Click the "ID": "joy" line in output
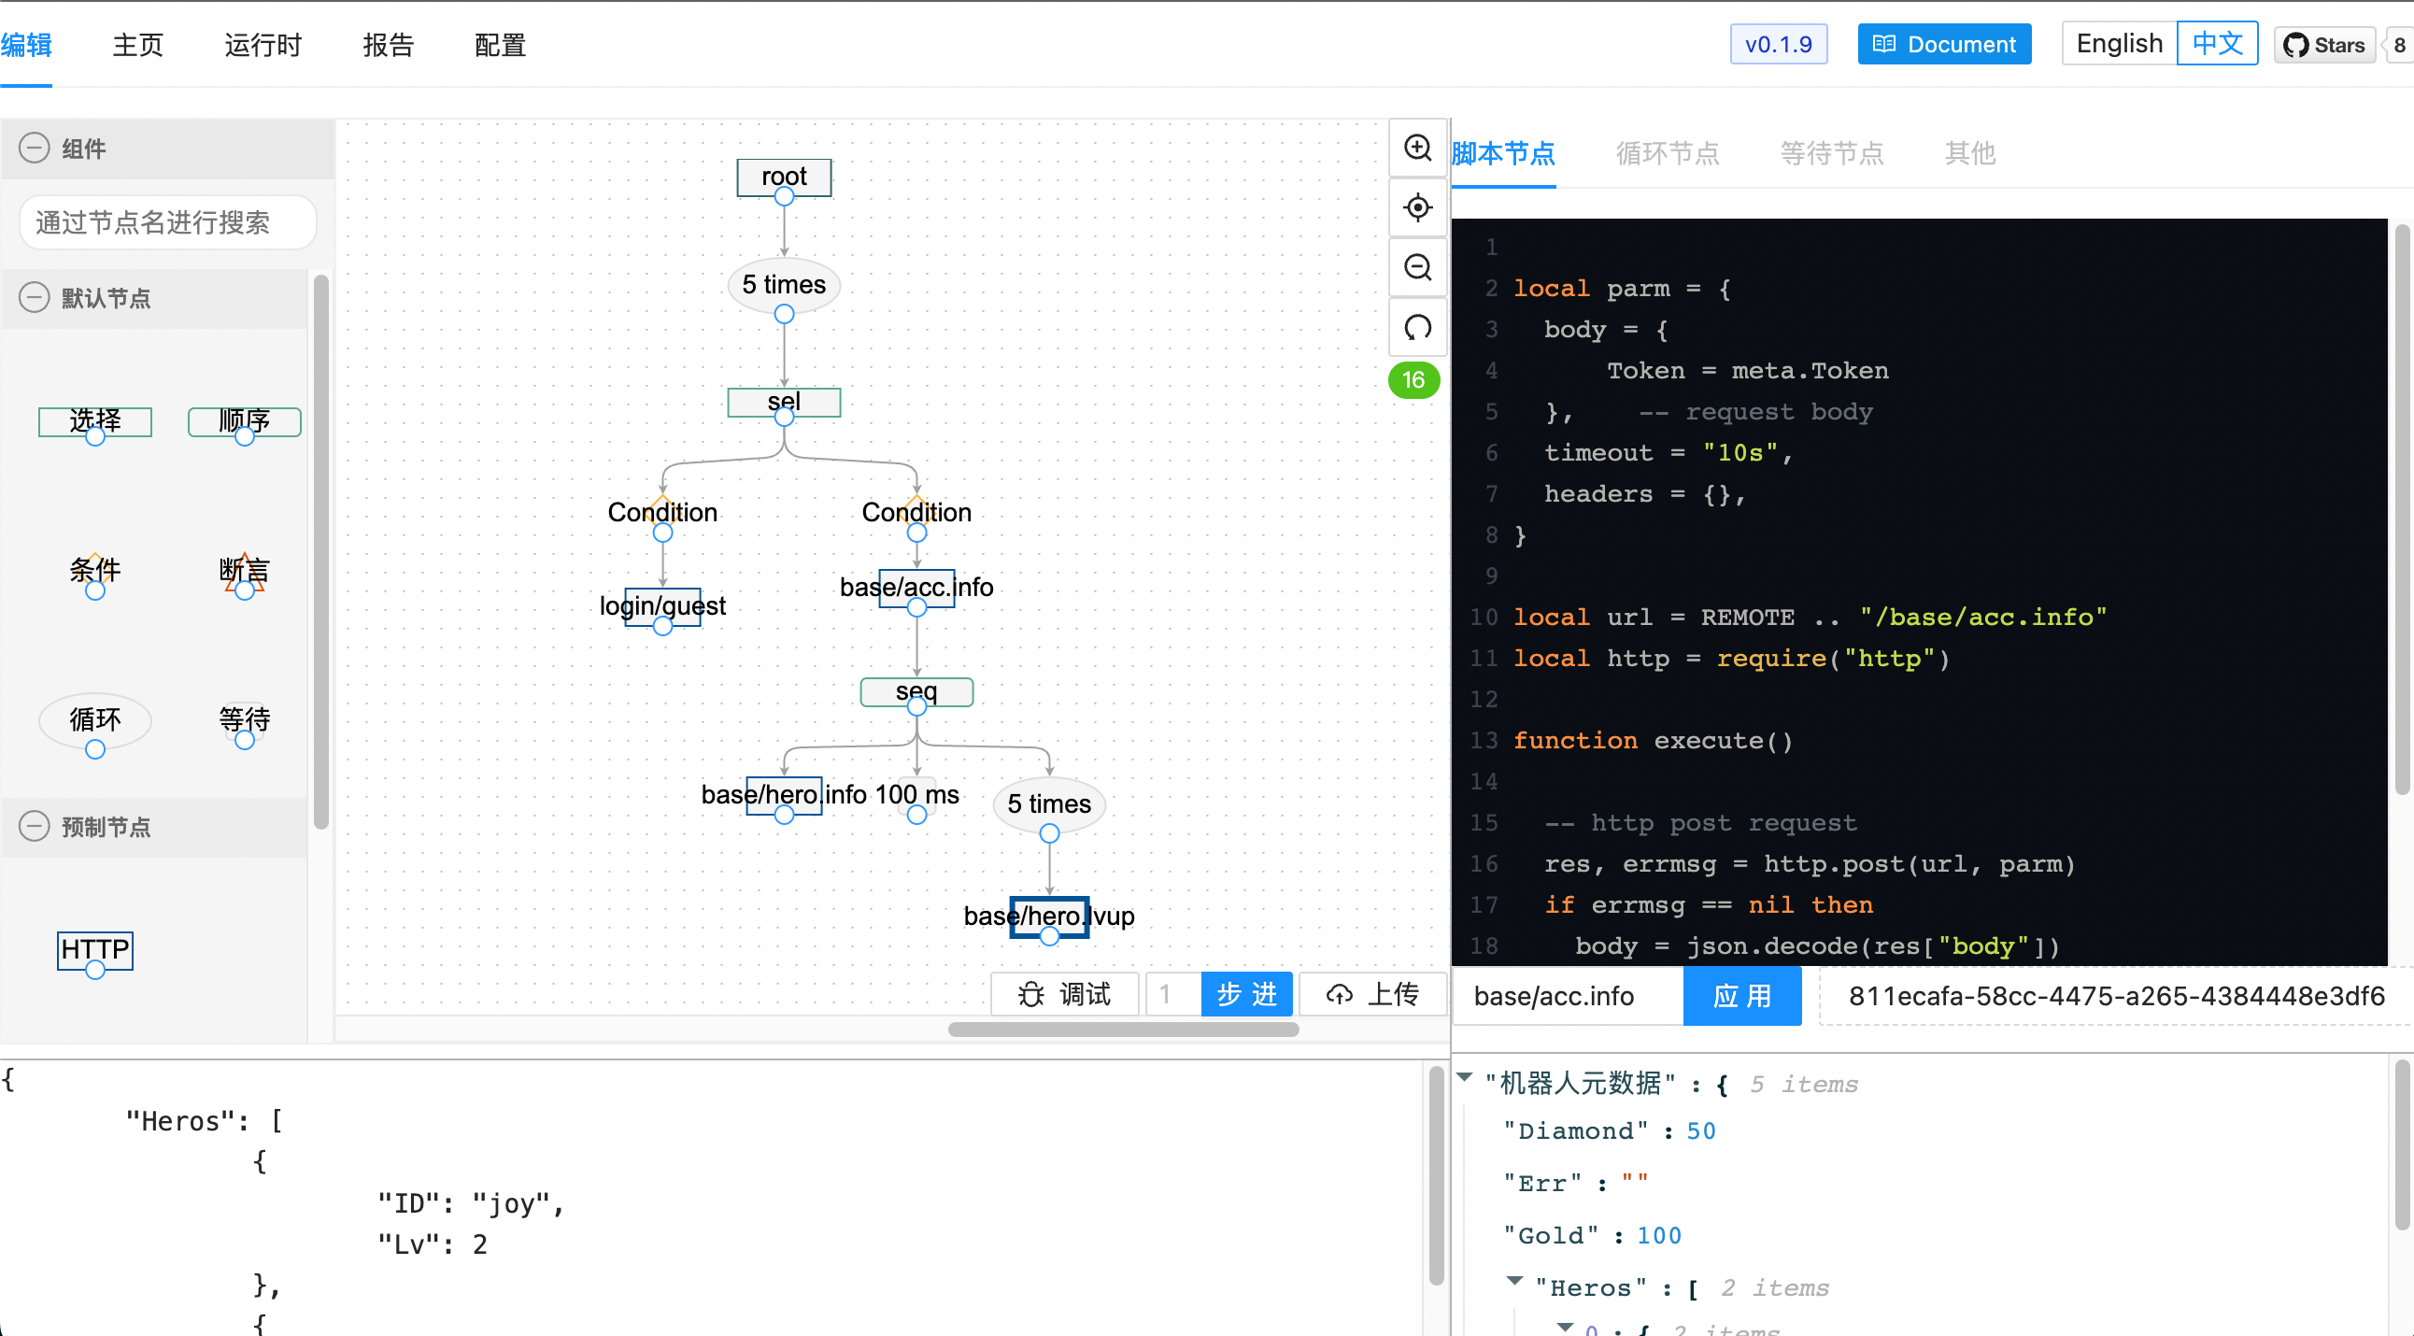Image resolution: width=2414 pixels, height=1336 pixels. [x=471, y=1203]
